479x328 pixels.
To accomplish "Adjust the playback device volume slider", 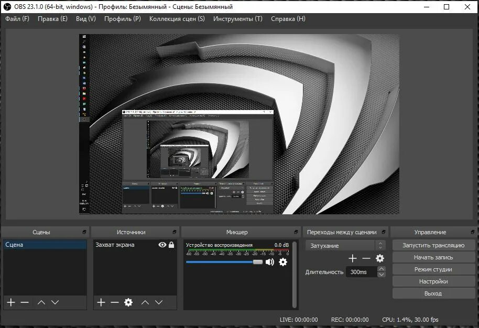I will pos(224,262).
